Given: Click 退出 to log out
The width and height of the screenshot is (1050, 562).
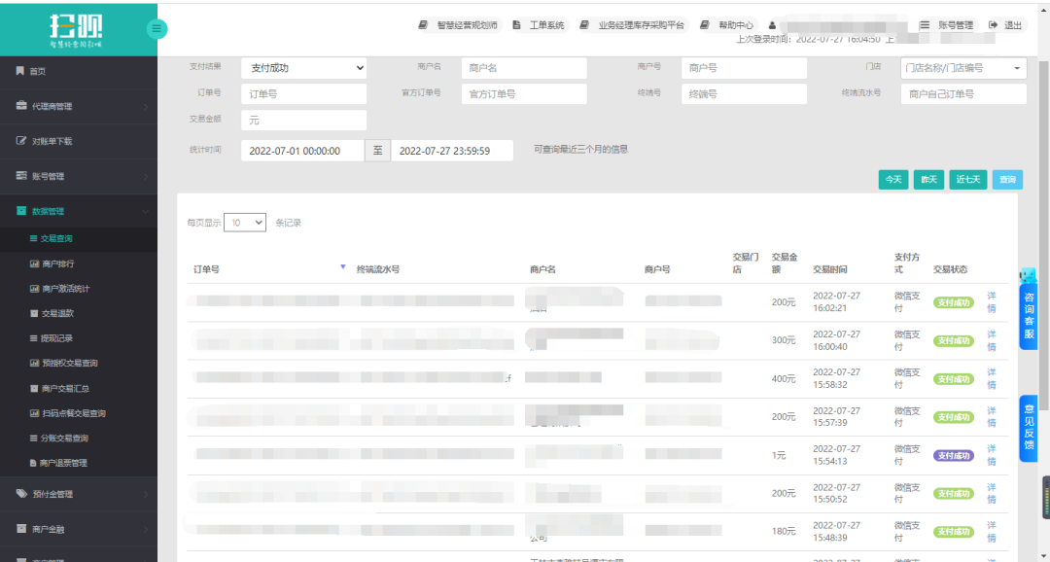Looking at the screenshot, I should click(1006, 25).
